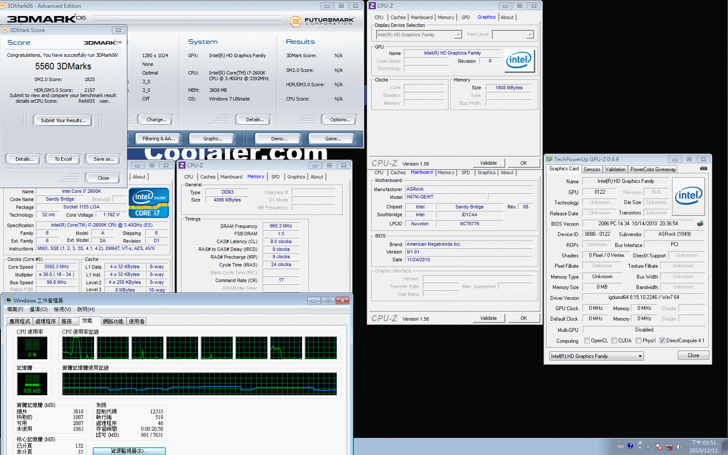
Task: Click the taskbar clock showing 03:51
Action: tap(703, 446)
